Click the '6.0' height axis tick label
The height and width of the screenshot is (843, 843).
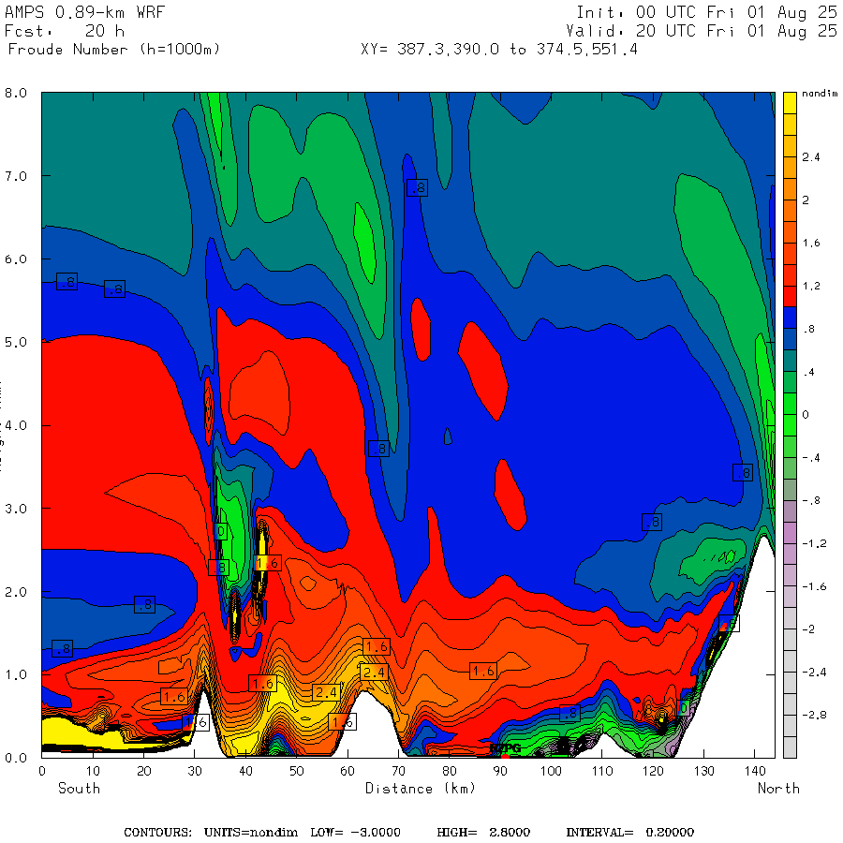coord(16,259)
